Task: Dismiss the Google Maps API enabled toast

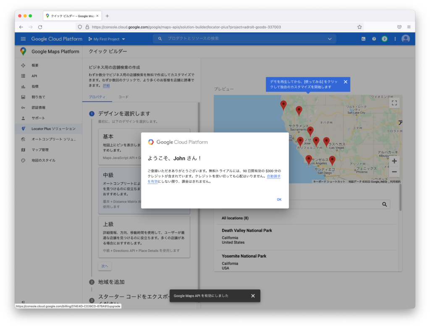Action: point(253,296)
